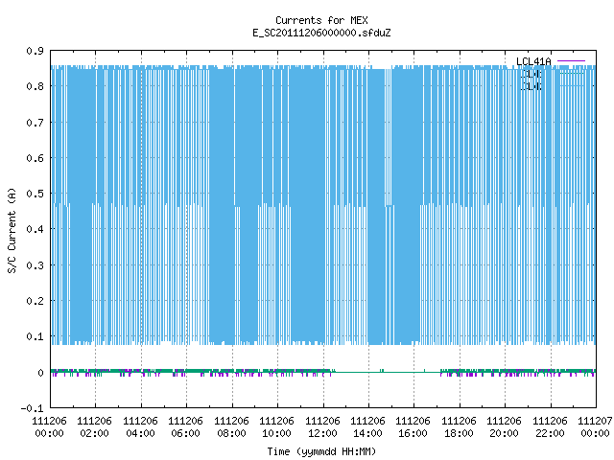Click the -0.1 y-axis tick label

pos(32,408)
